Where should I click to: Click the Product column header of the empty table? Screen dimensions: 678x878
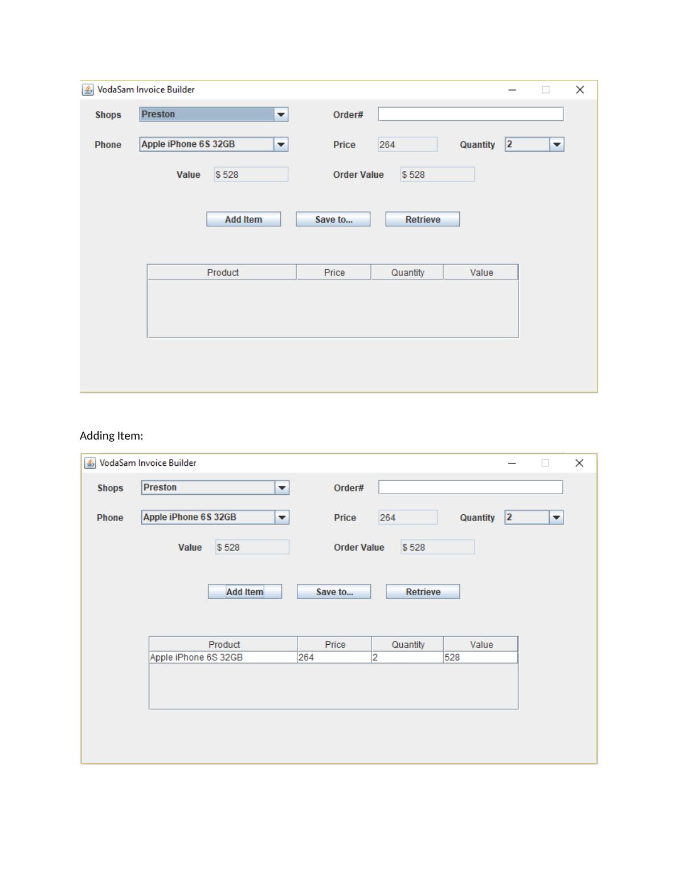(x=222, y=273)
